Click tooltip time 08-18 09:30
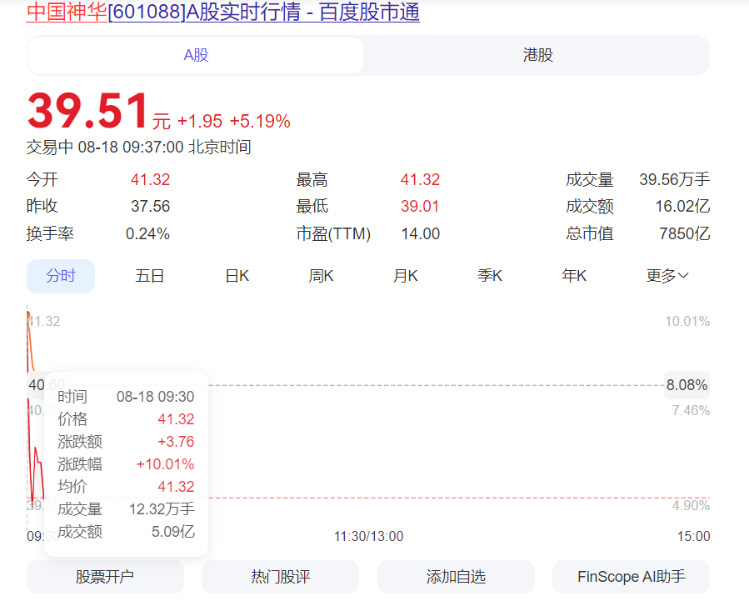 [155, 397]
